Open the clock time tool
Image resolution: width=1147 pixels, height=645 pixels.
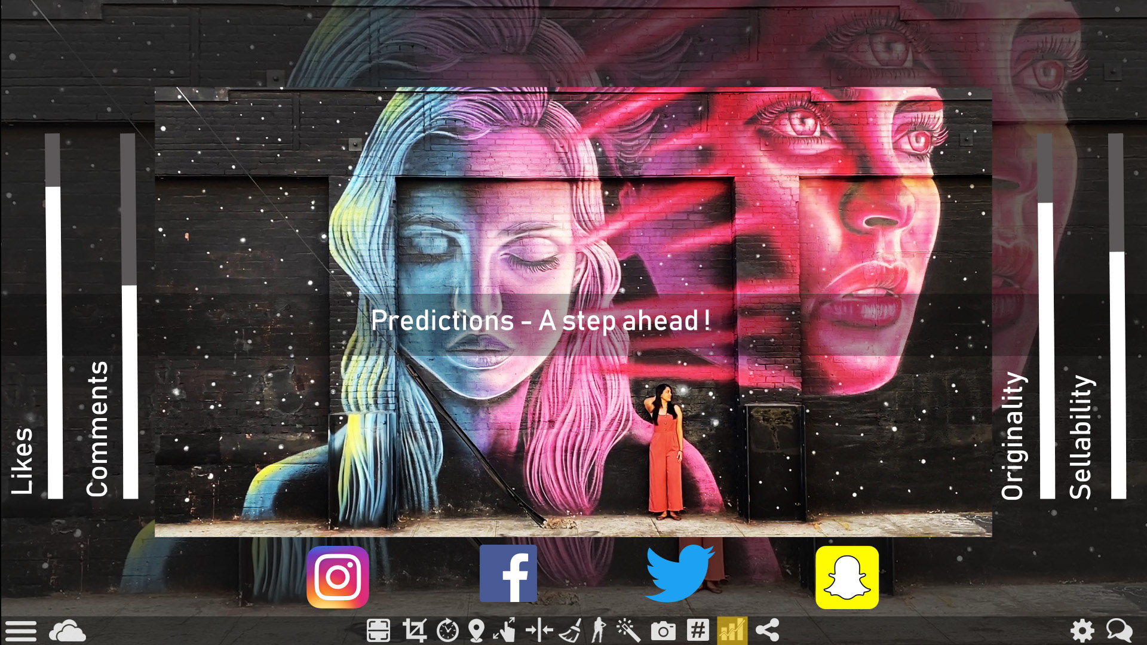pos(447,630)
